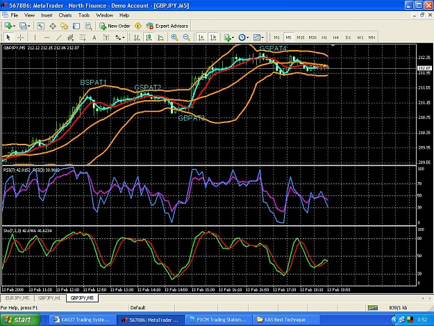Open the Indicators list icon
Image resolution: width=434 pixels, height=326 pixels.
tap(227, 38)
